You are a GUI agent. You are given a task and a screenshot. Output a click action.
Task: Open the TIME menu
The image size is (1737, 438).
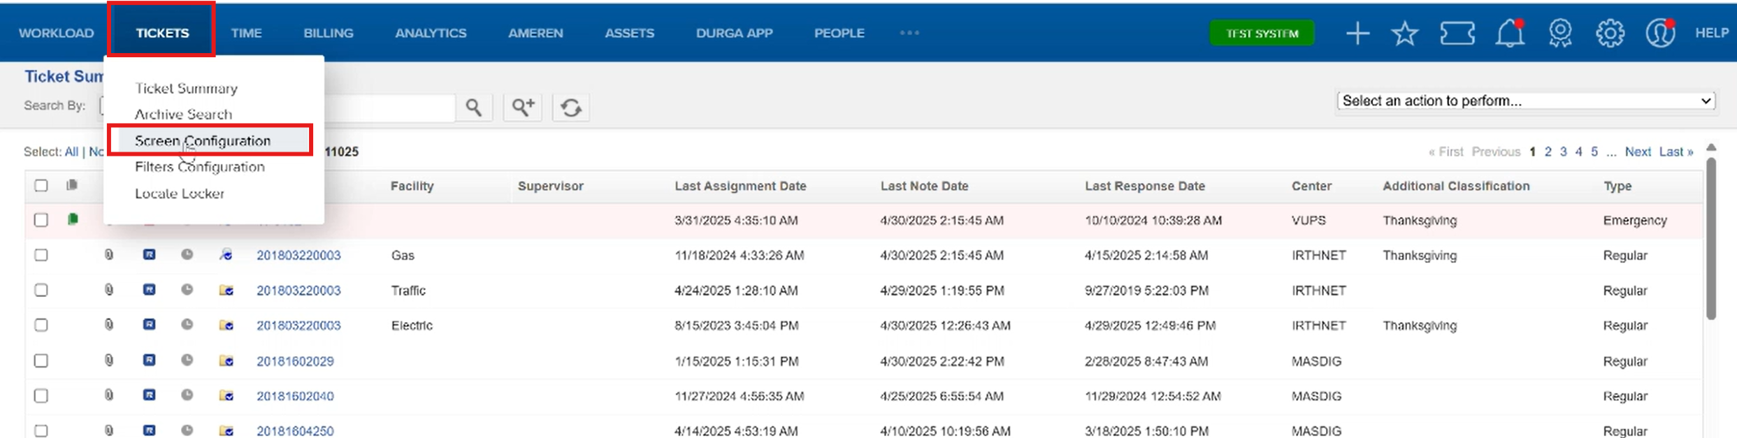click(246, 33)
